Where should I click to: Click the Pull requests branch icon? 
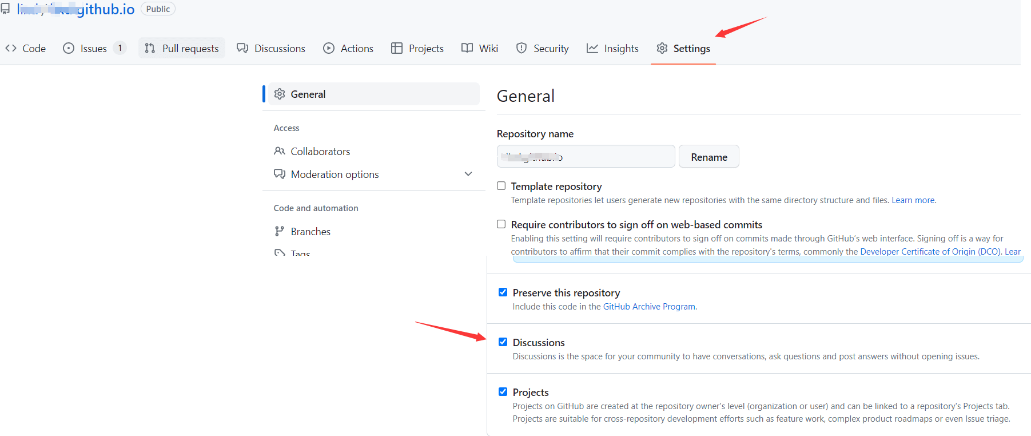tap(150, 48)
